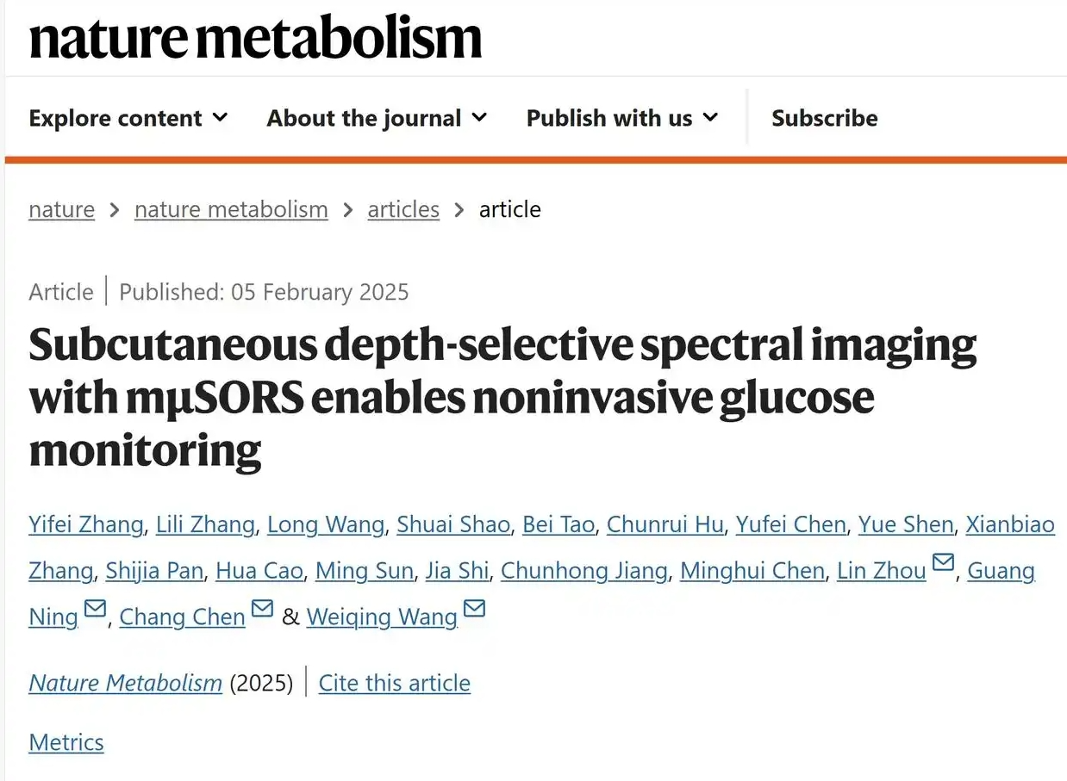Go to nature breadcrumb link
The height and width of the screenshot is (781, 1067).
point(61,209)
